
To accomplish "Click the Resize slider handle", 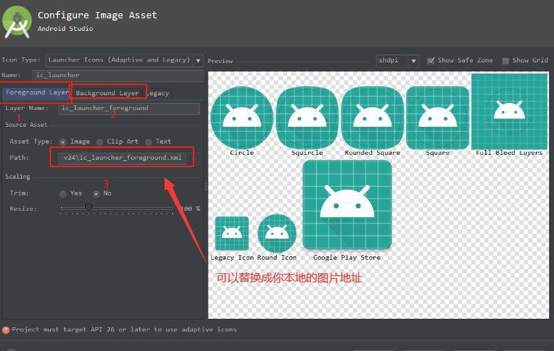I will point(89,207).
